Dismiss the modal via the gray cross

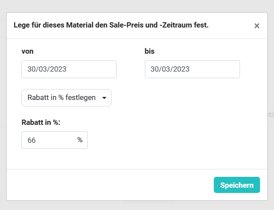point(257,26)
